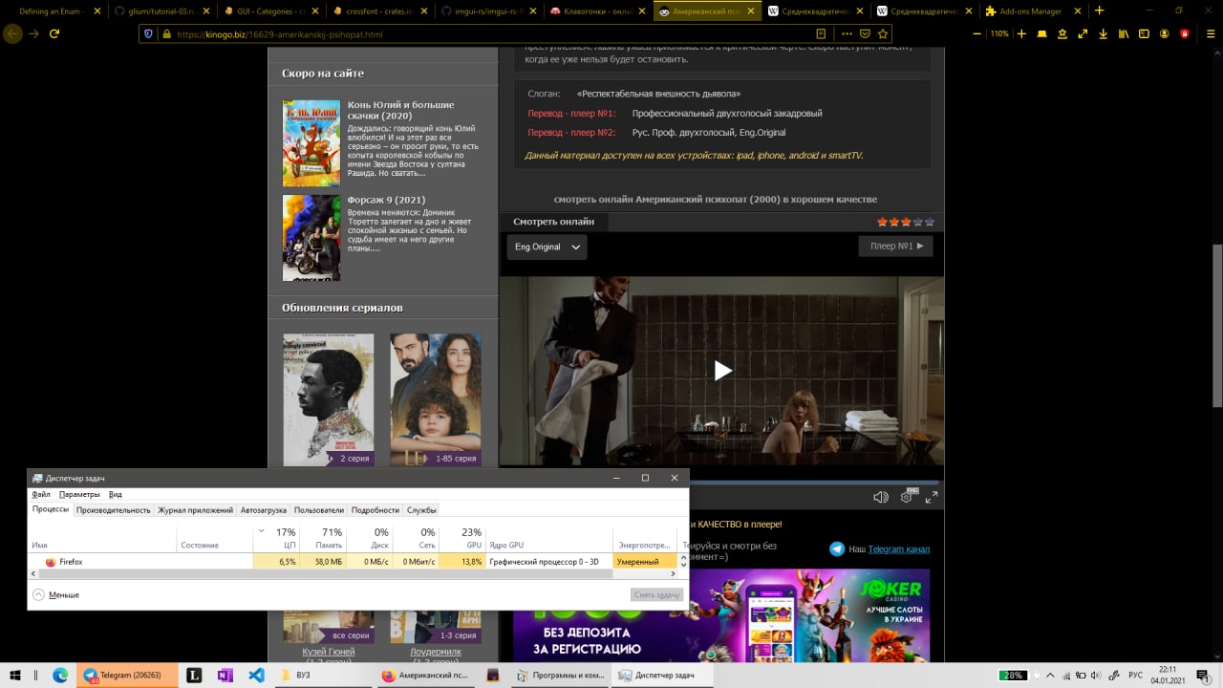Screen dimensions: 1223x688
Task: Switch to Службы tab in Task Manager
Action: (x=421, y=510)
